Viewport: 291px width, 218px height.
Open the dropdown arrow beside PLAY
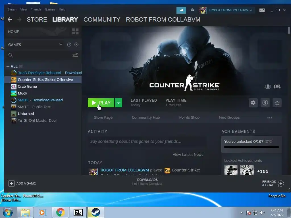point(119,103)
